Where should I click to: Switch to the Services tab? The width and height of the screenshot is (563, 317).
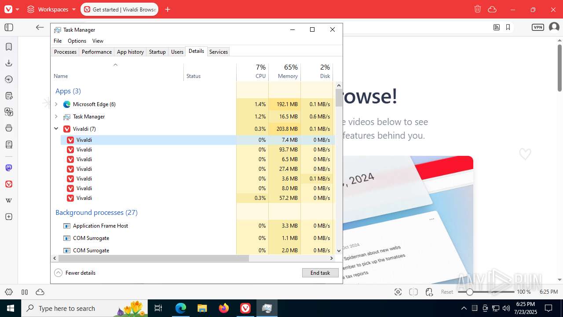(x=219, y=52)
